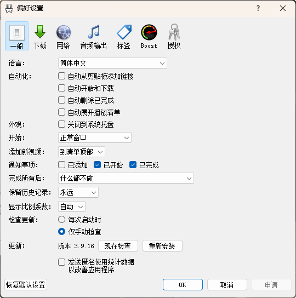Open the 开始 正常窗口 dropdown

95,137
